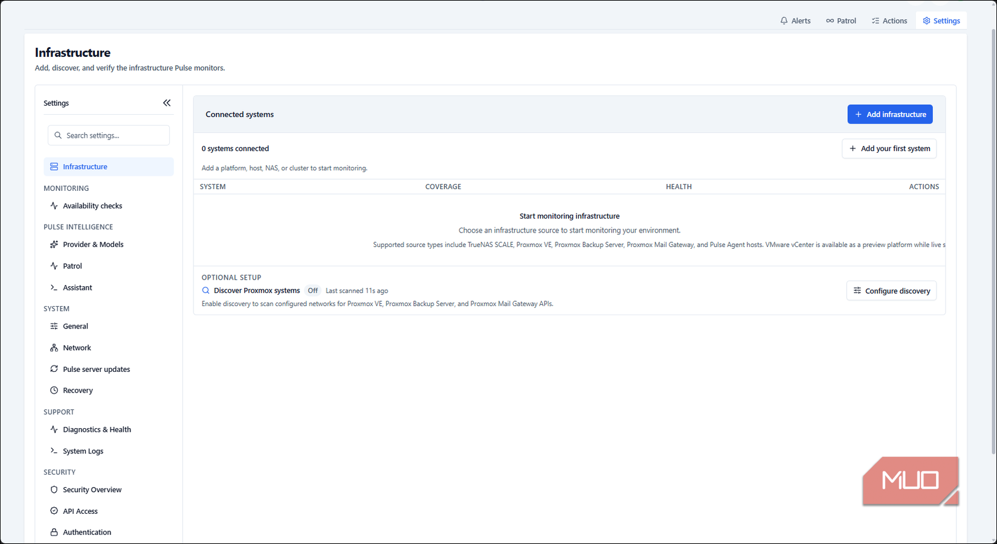Switch to the Patrol tab in top bar

[x=841, y=21]
